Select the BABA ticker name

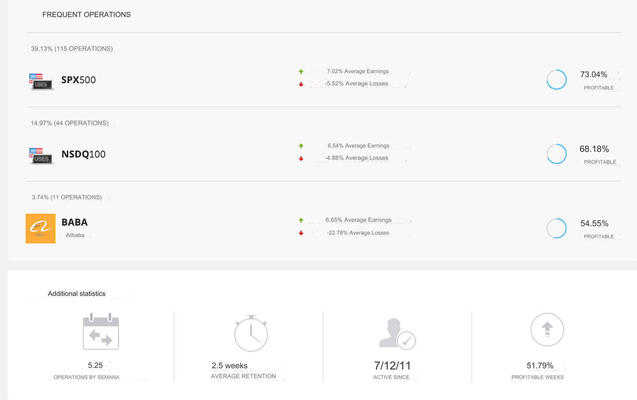[x=74, y=222]
